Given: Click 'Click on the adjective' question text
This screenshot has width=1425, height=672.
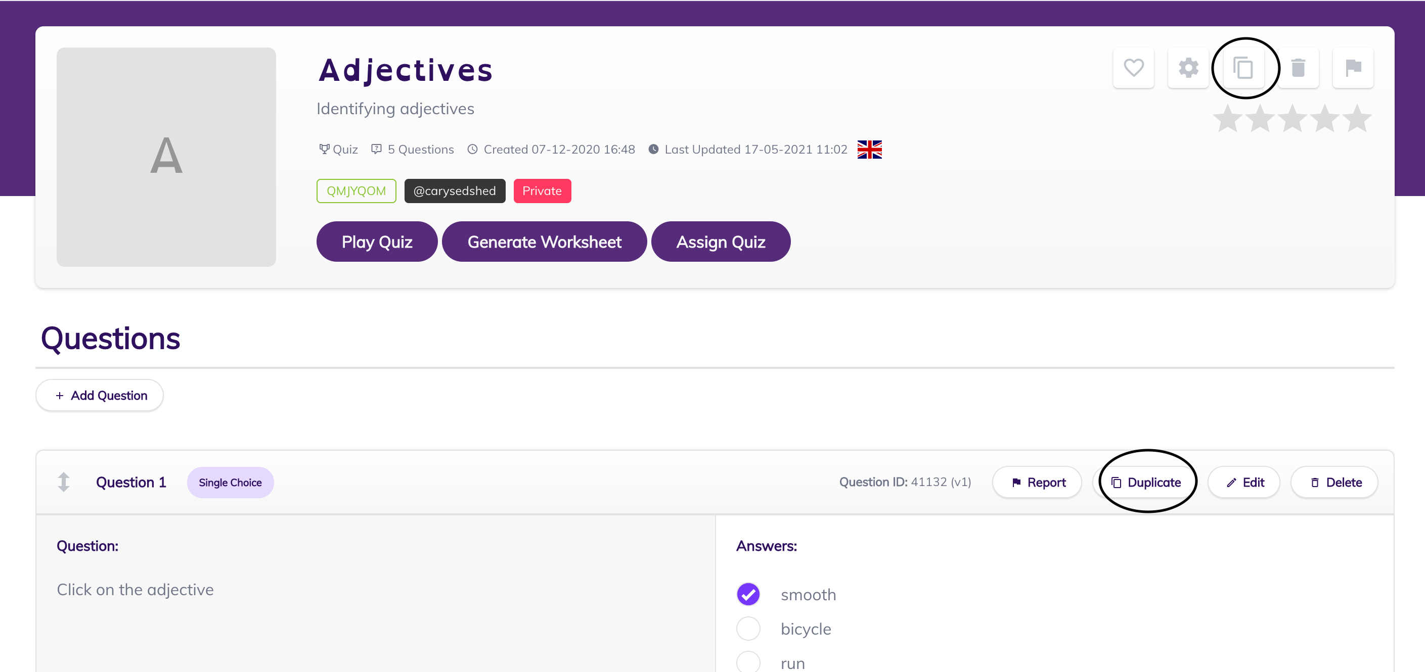Looking at the screenshot, I should coord(135,590).
